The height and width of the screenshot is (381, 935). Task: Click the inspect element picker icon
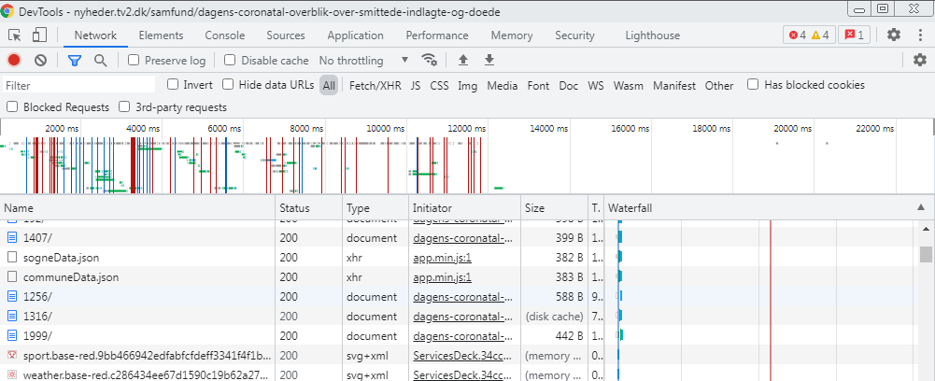tap(15, 35)
